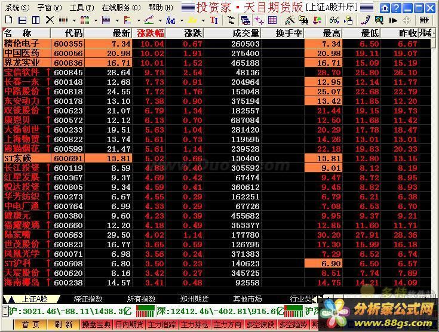439x332 pixels.
Task: Open dropdown arrow beside multicolor column icon
Action: 96,20
